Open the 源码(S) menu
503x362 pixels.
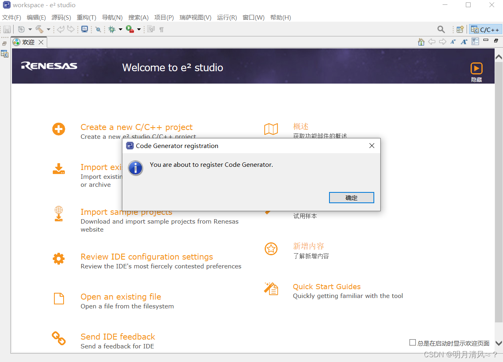[x=61, y=18]
